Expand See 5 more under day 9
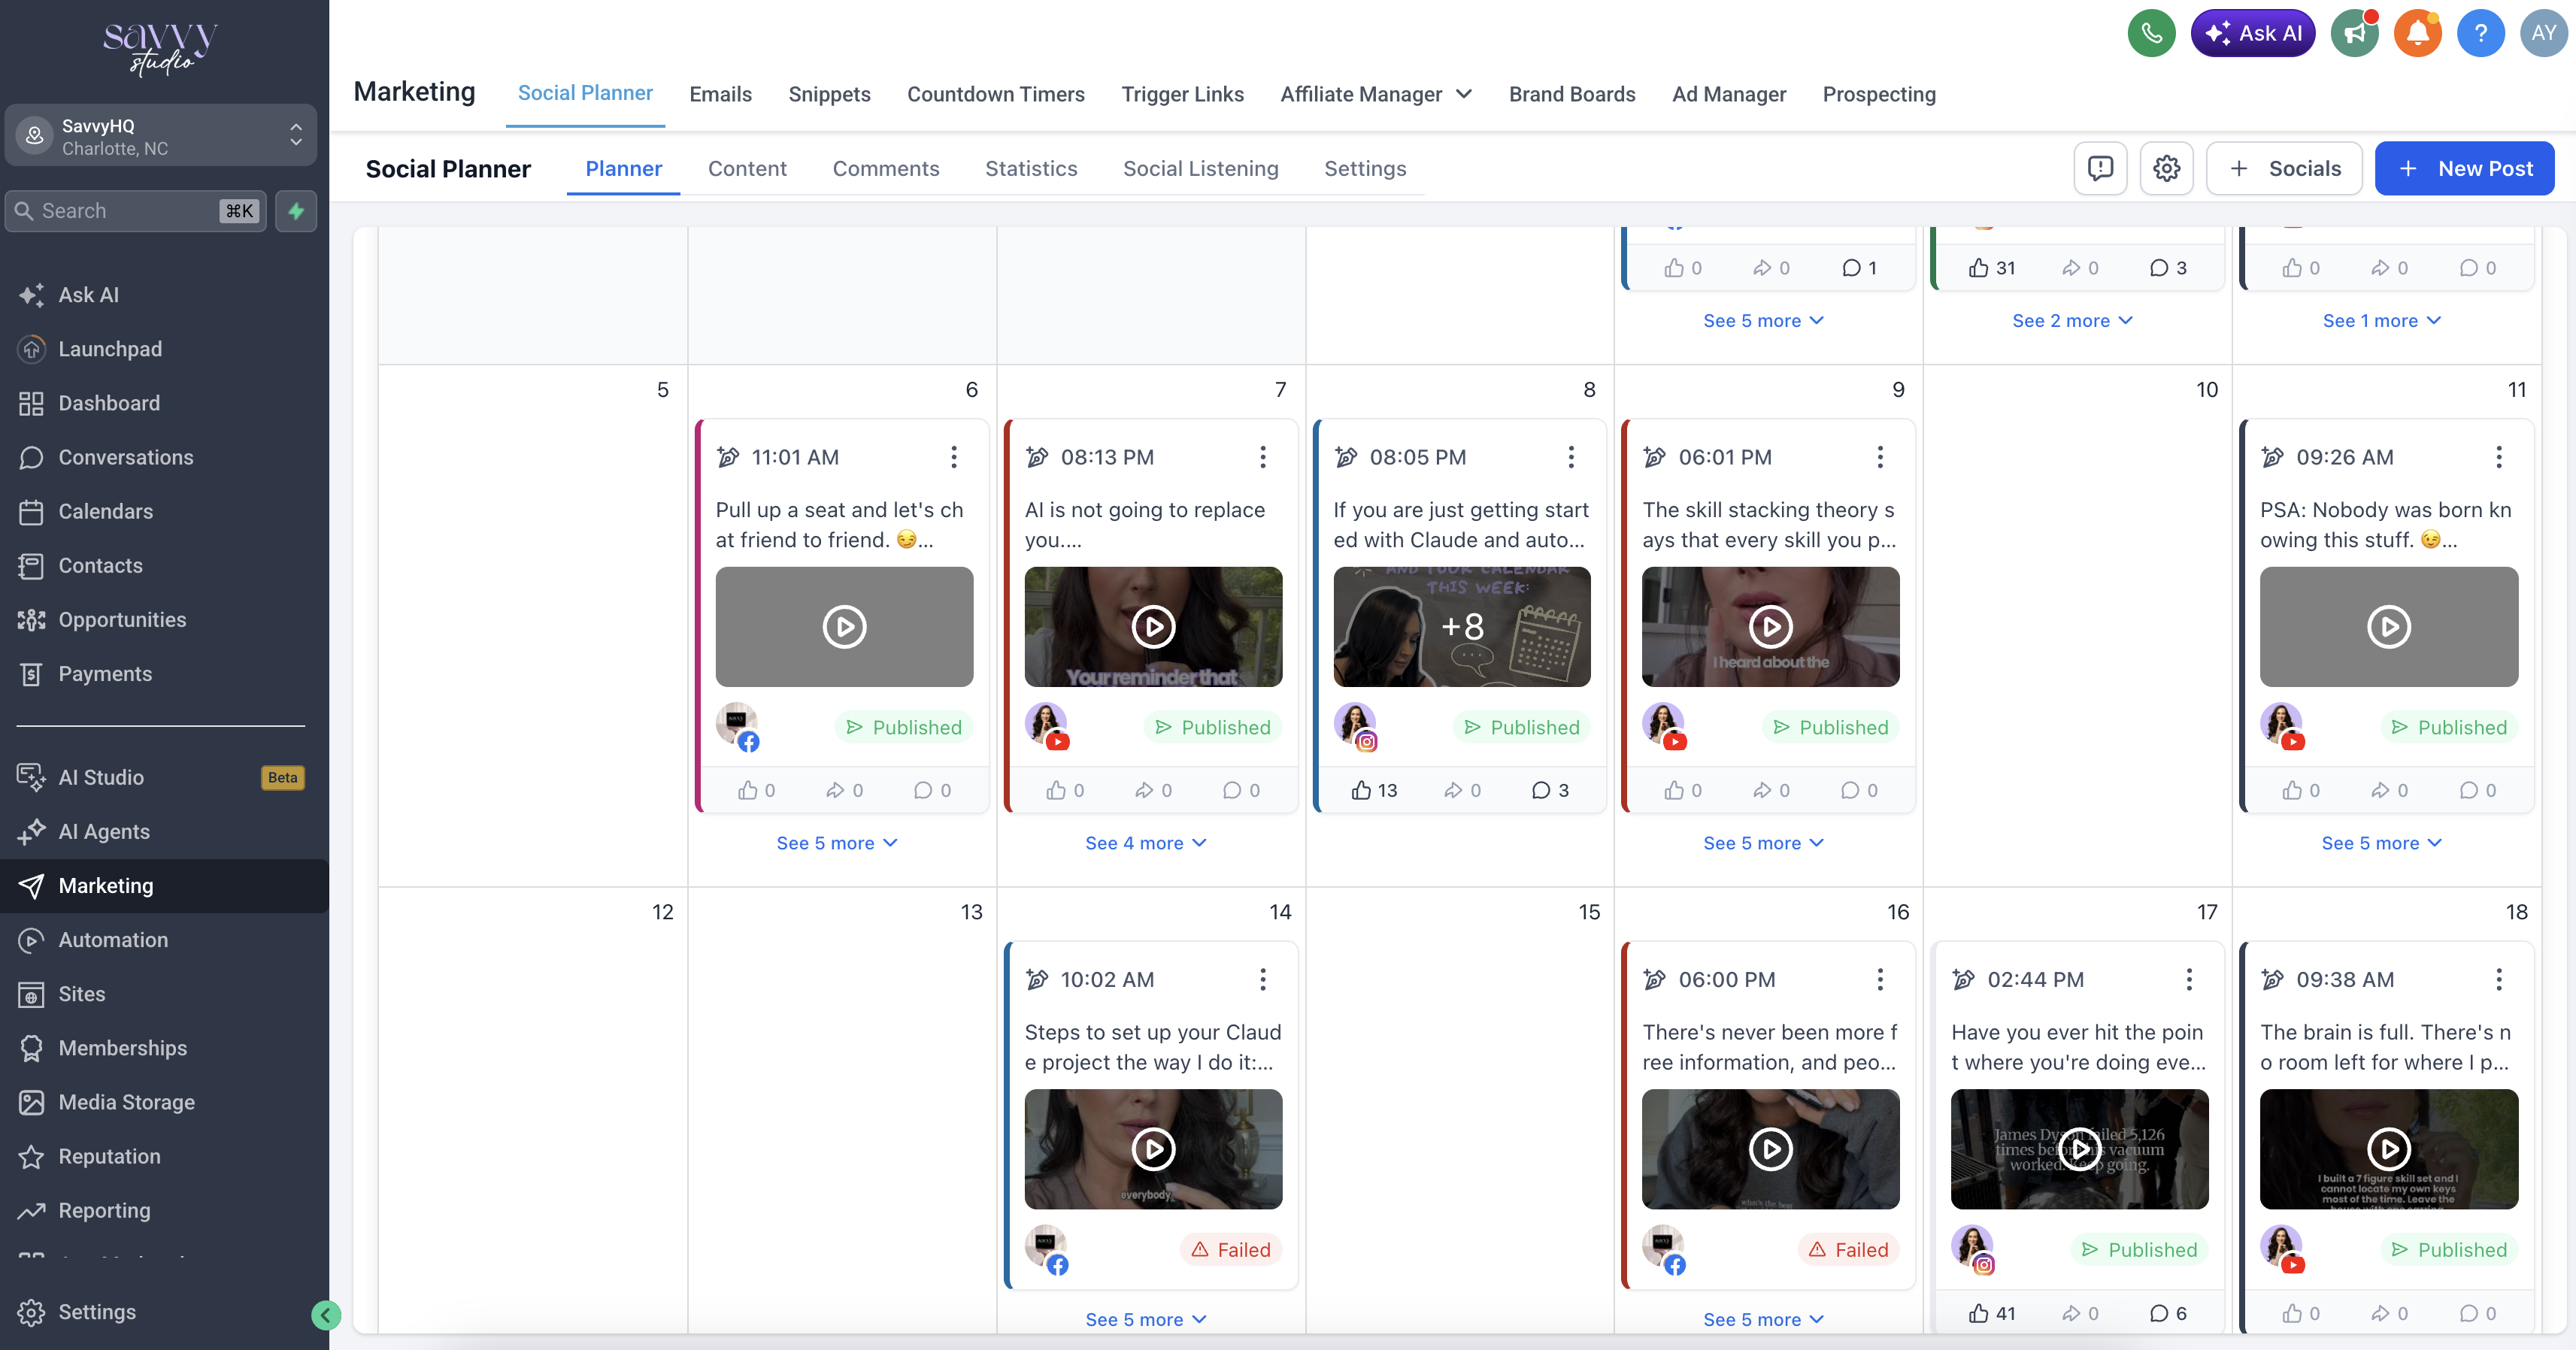The image size is (2576, 1350). pos(1764,843)
